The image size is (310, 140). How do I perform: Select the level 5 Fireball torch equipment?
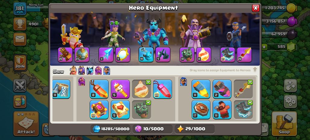coord(120,89)
